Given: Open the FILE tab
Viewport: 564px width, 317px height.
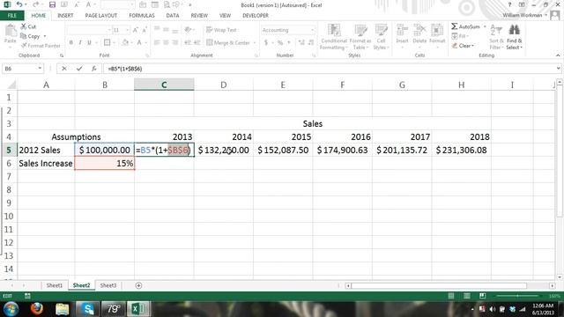Looking at the screenshot, I should click(11, 16).
